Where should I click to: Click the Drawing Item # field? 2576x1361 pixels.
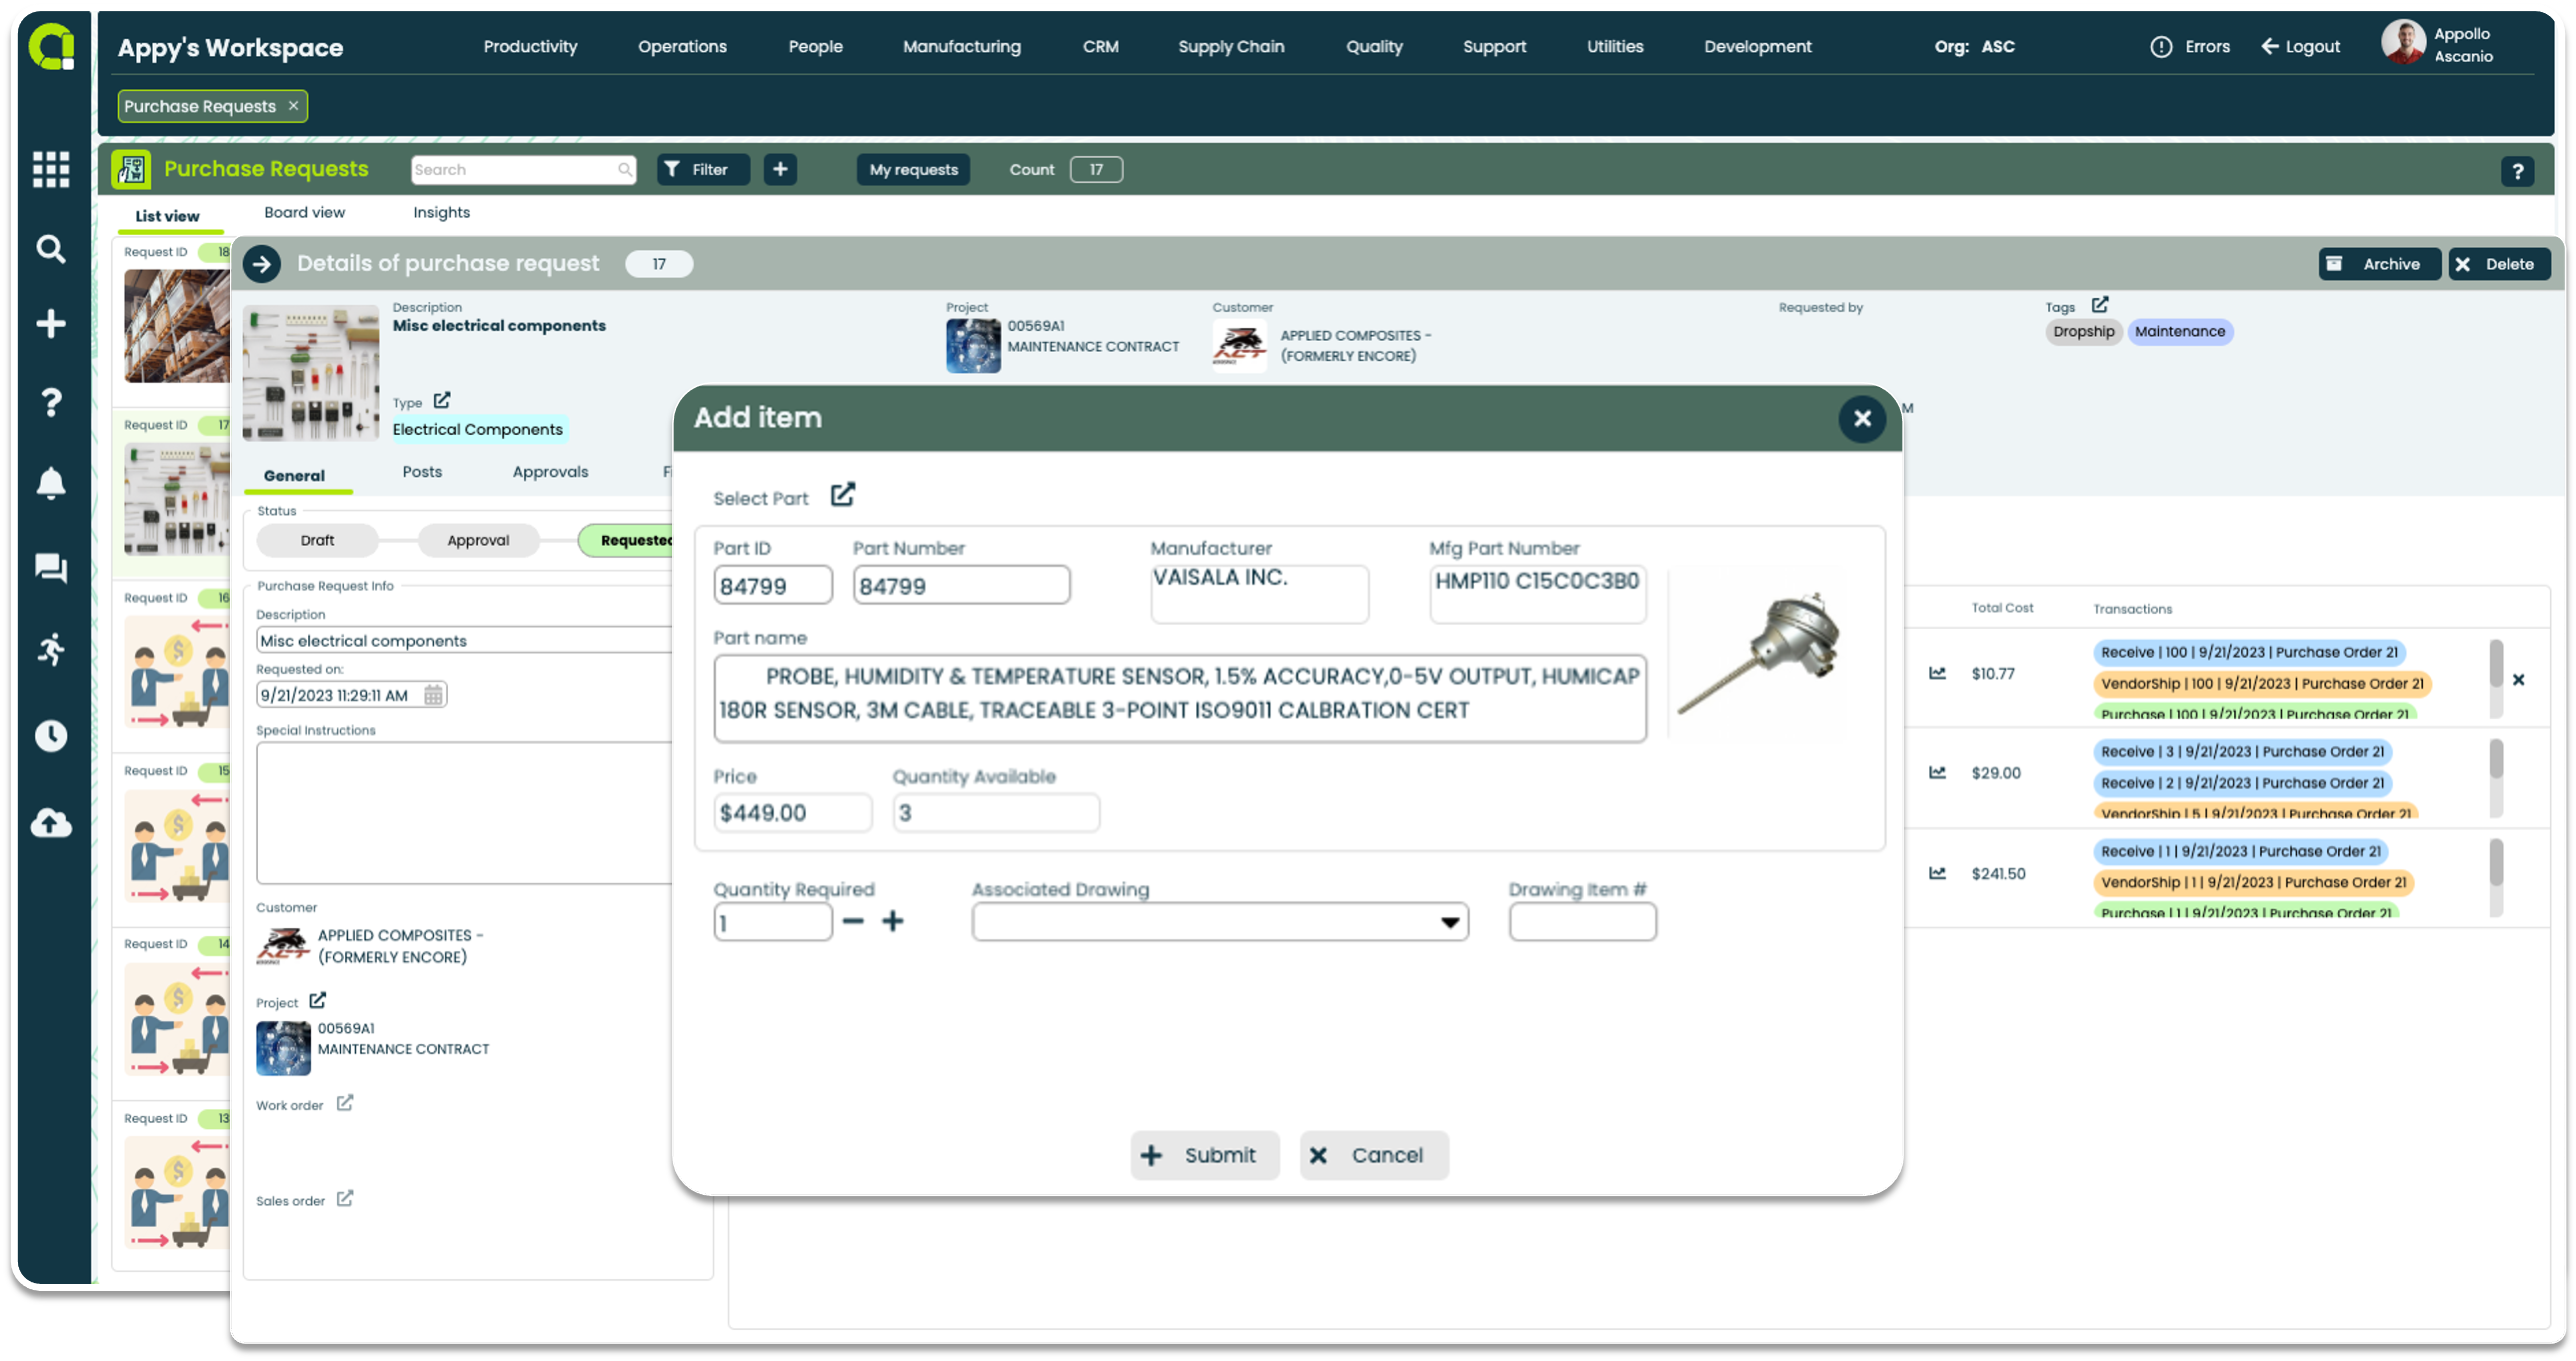pyautogui.click(x=1582, y=922)
